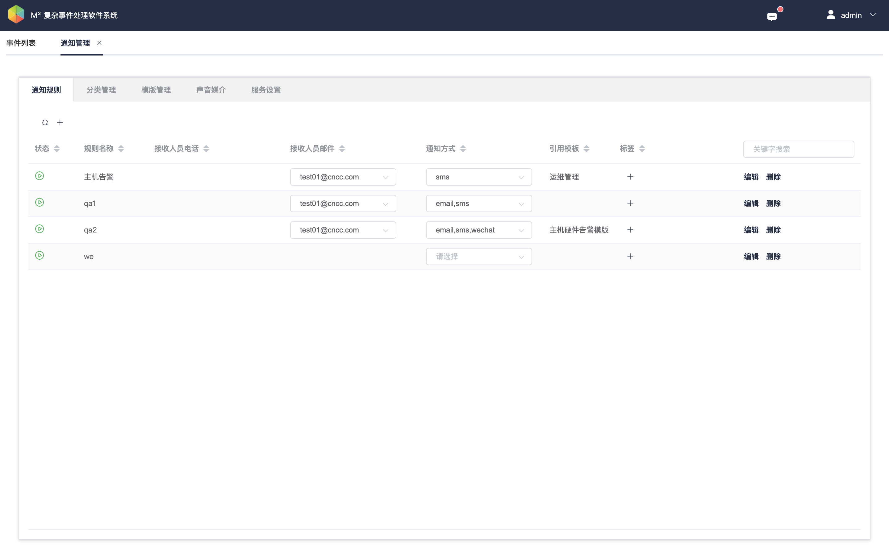Click the we rule name
889x555 pixels.
[89, 257]
